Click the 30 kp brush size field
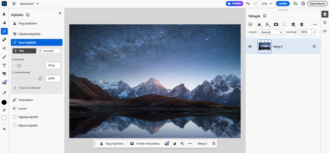329x153 pixels. click(x=53, y=65)
